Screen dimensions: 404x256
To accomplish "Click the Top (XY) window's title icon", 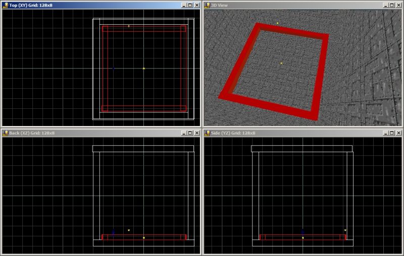I will coord(5,5).
